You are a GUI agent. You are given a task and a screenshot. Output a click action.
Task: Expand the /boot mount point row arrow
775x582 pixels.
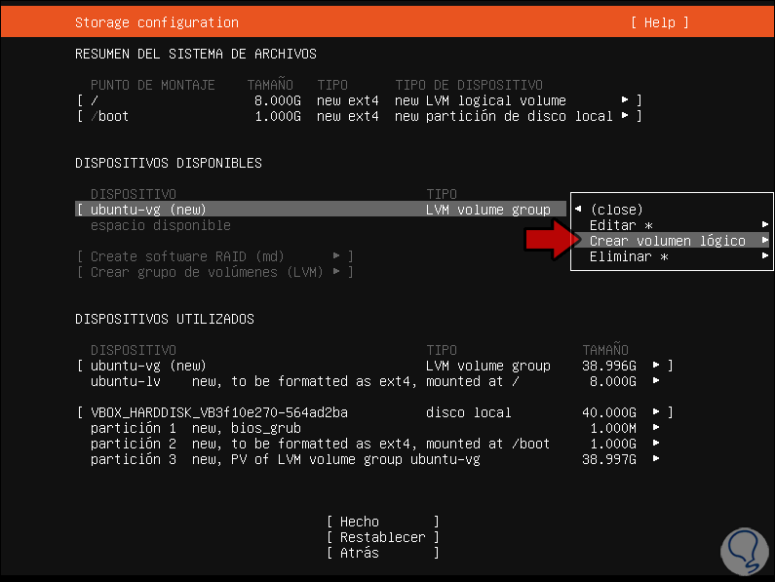(x=625, y=116)
